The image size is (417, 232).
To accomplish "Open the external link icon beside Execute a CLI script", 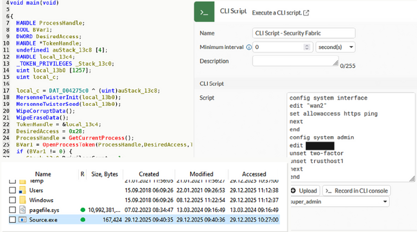I will point(306,13).
